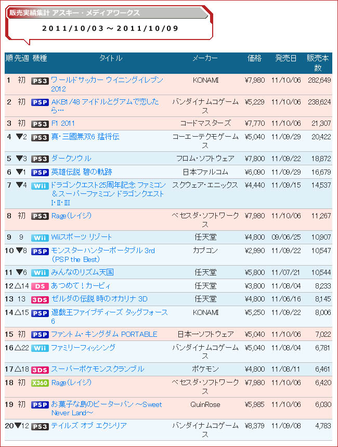The width and height of the screenshot is (338, 447).
Task: Click PS3 badge next to F1 2011
Action: [x=40, y=124]
